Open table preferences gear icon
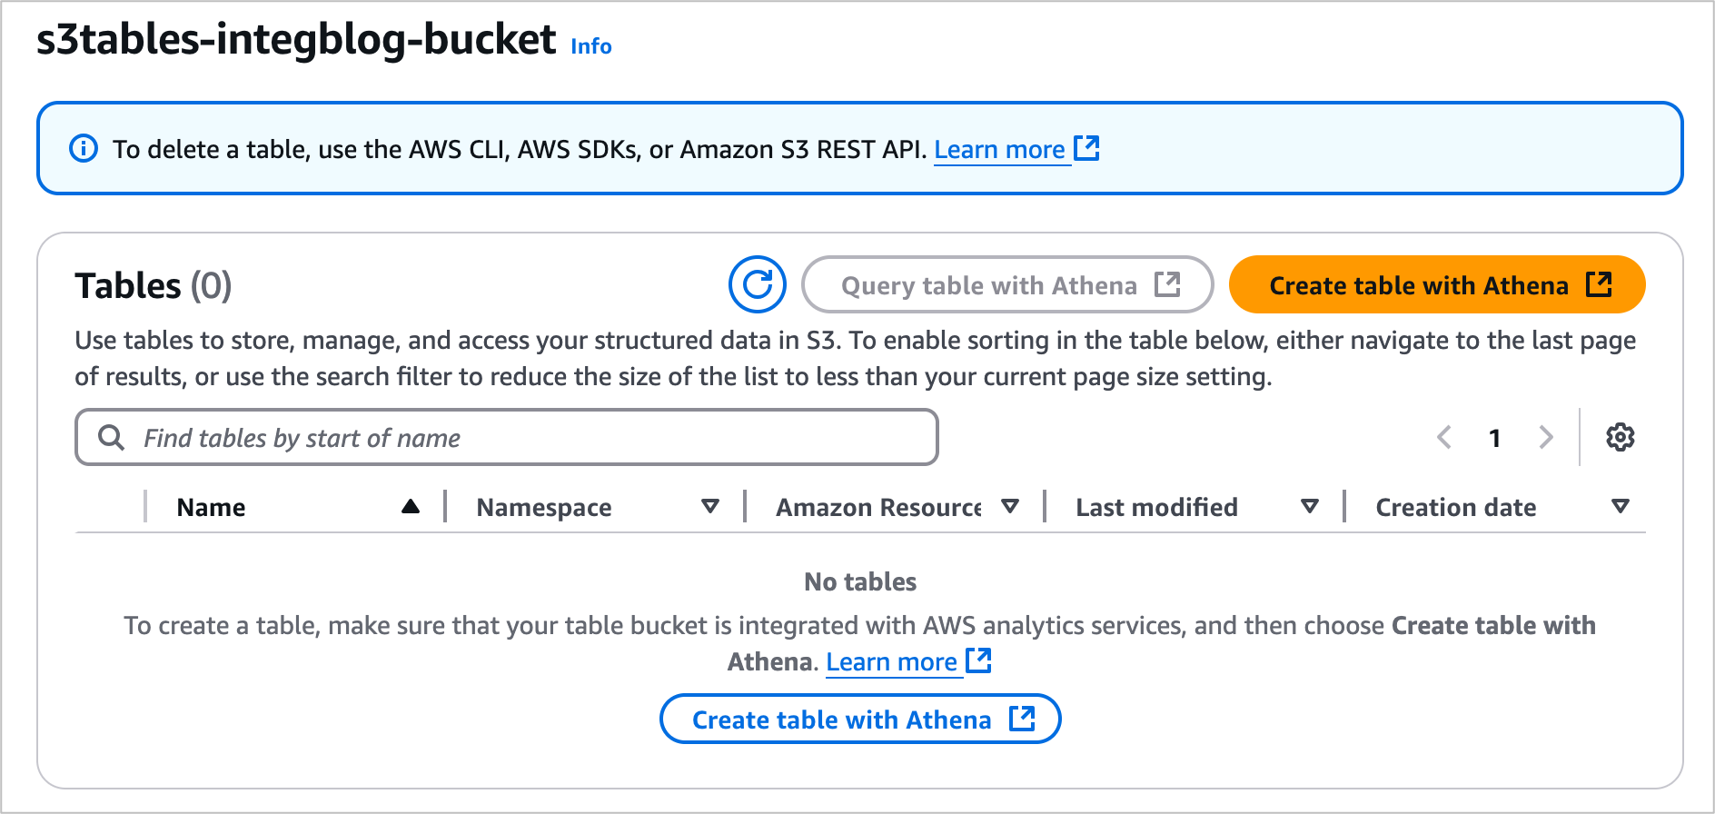This screenshot has width=1715, height=814. pyautogui.click(x=1620, y=437)
